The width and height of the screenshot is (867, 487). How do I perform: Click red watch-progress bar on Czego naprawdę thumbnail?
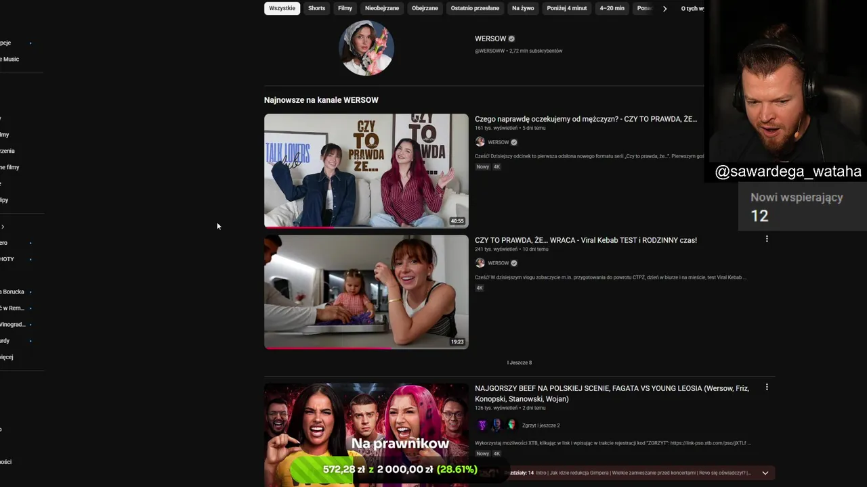(x=299, y=227)
